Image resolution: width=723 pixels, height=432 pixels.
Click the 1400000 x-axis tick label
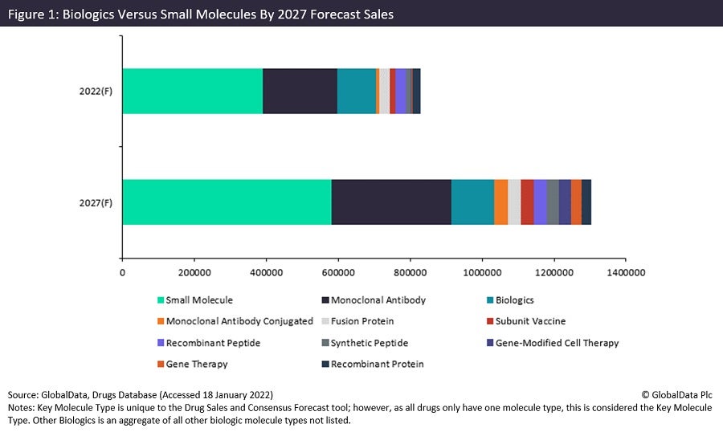625,273
